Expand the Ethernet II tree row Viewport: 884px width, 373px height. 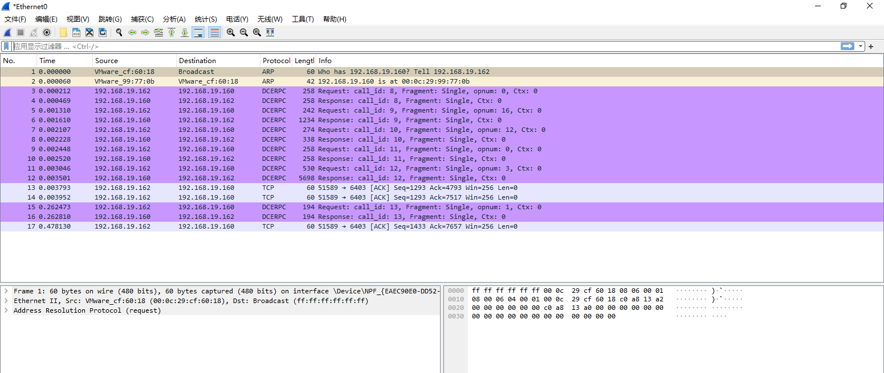click(6, 301)
